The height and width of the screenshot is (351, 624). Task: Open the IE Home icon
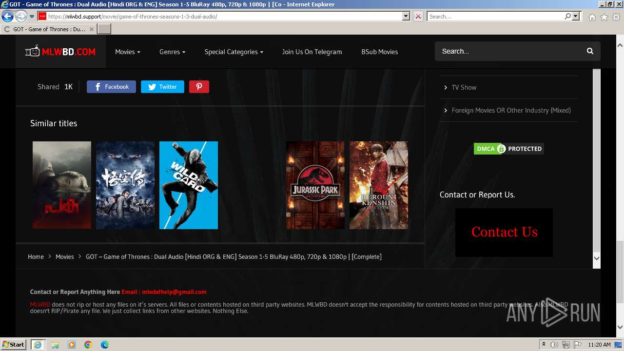[592, 17]
